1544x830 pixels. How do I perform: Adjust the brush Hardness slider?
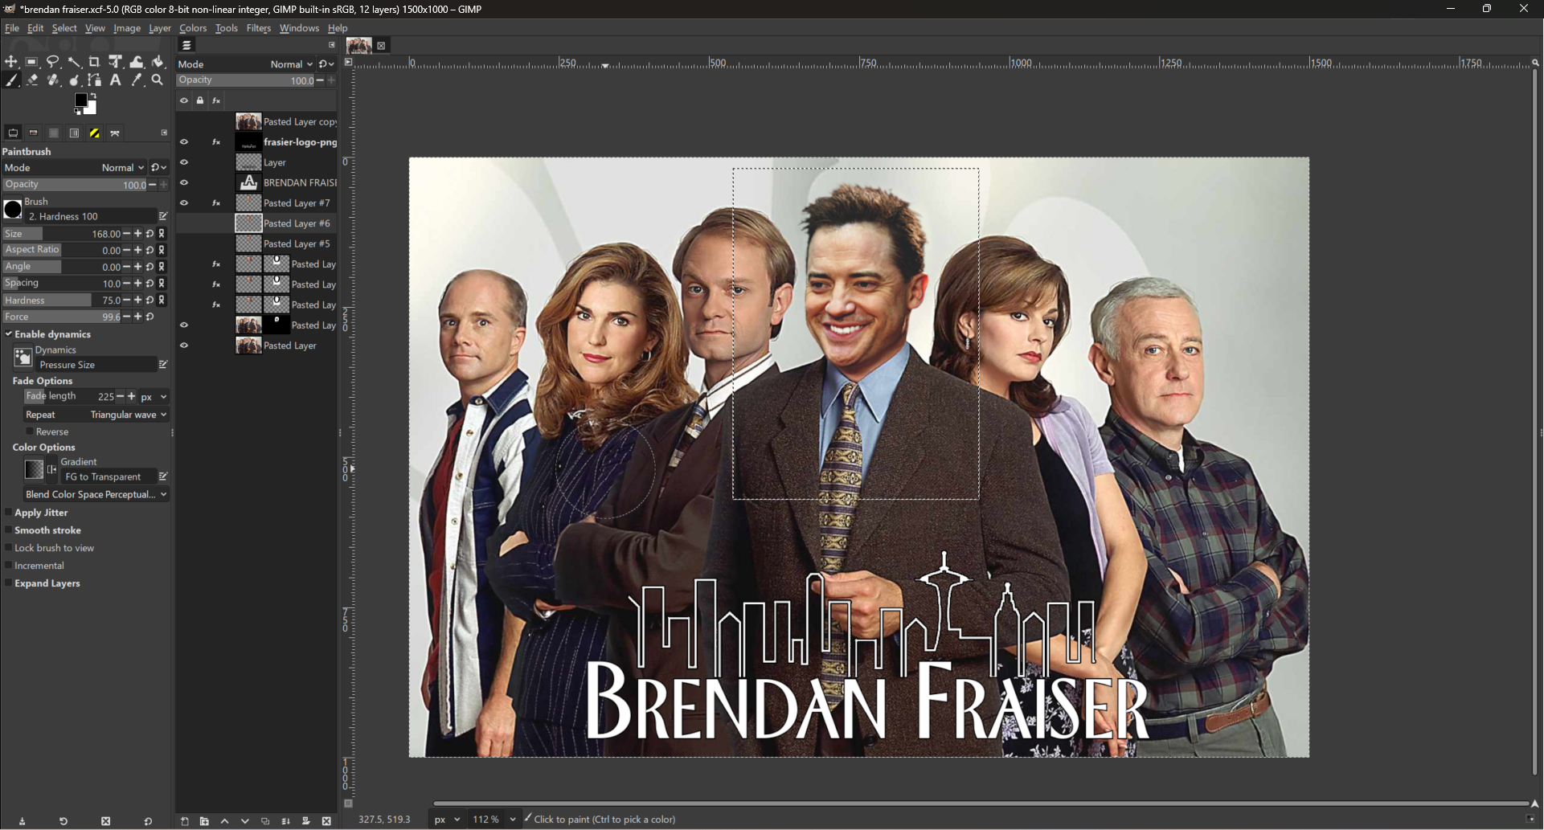(x=62, y=301)
